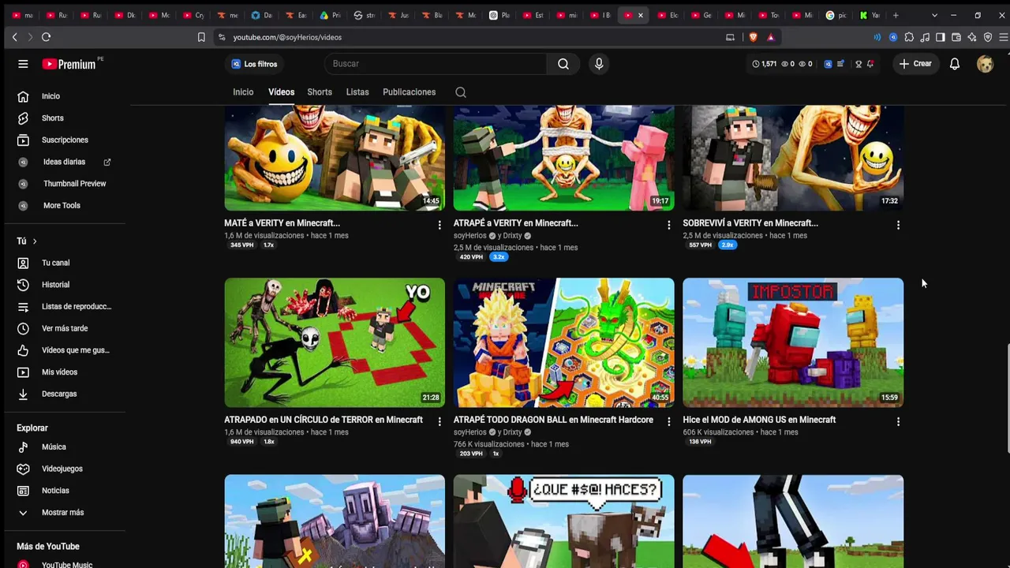
Task: Open more options for MATÉ a VERITY video
Action: click(440, 225)
